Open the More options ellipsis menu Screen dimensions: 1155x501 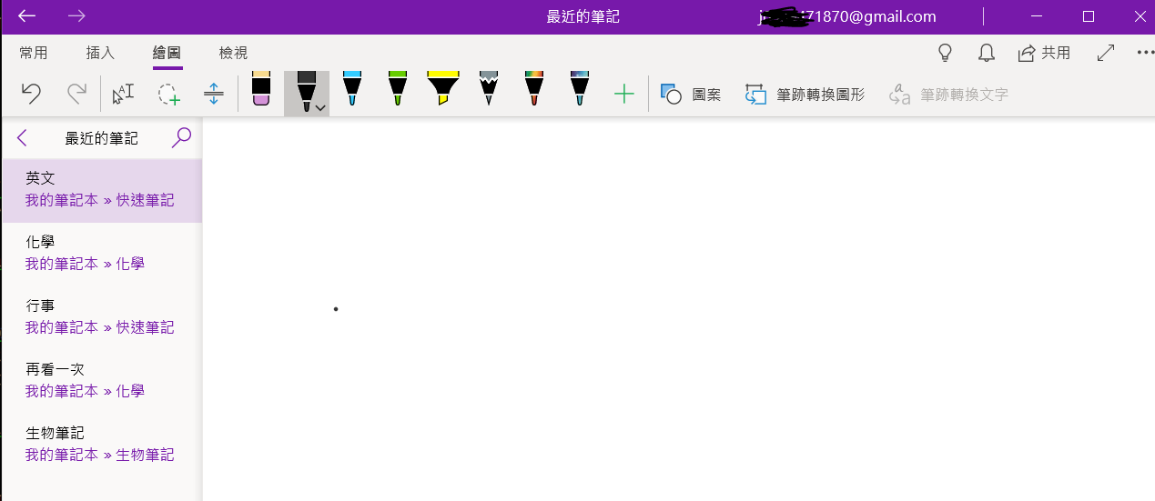[1144, 53]
